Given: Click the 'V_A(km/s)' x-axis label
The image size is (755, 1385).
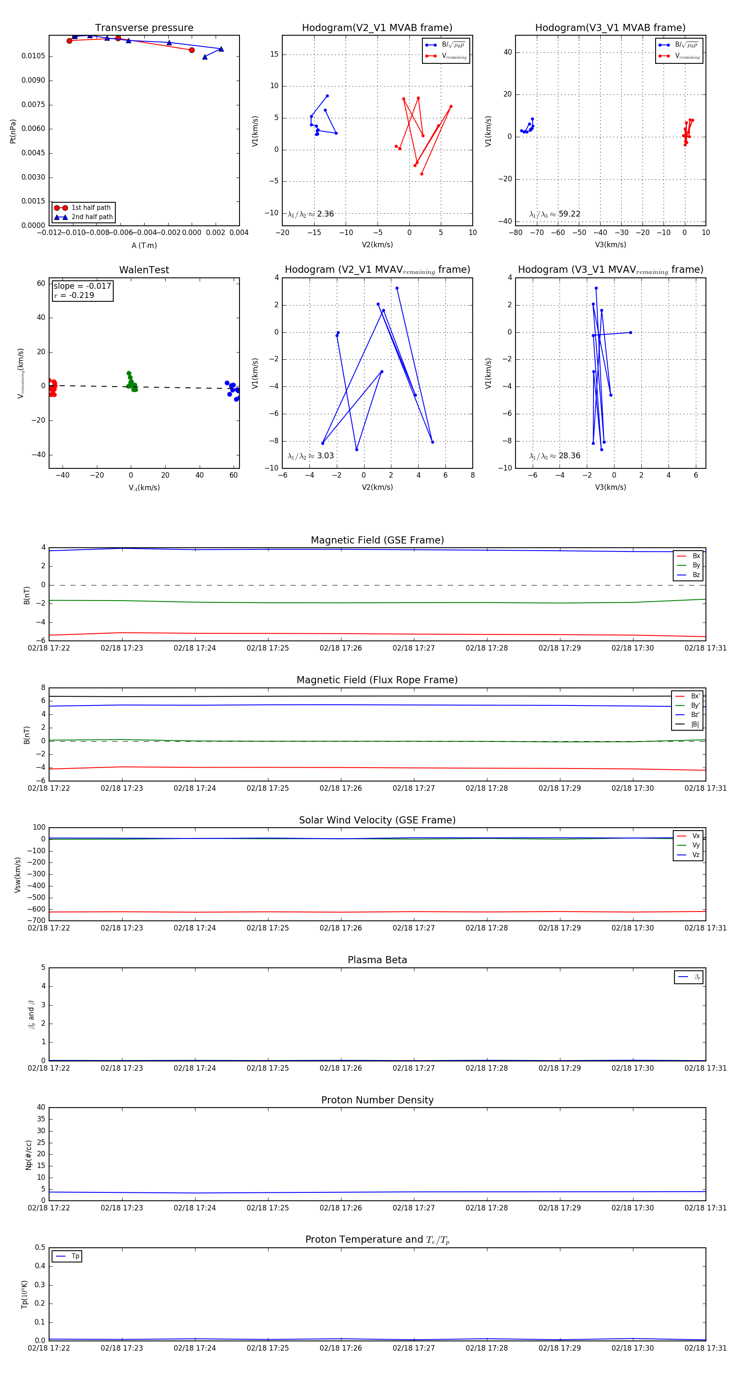Looking at the screenshot, I should (144, 488).
